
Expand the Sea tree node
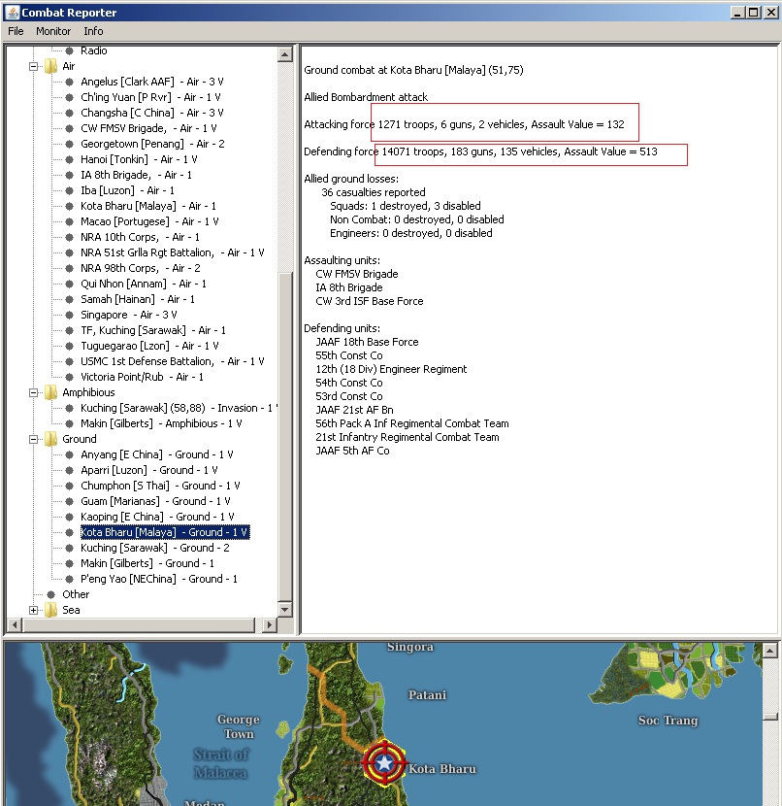(x=34, y=610)
